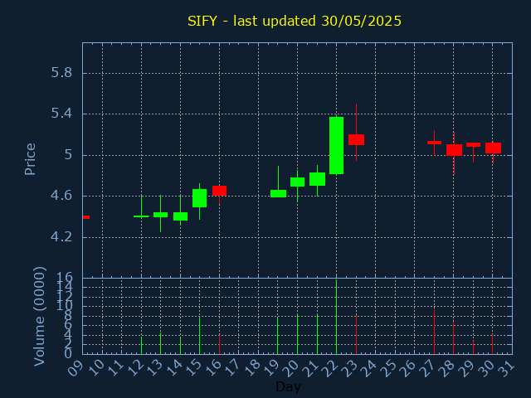This screenshot has width=531, height=398.
Task: Select the thin green candlestick on day 12
Action: coord(142,216)
